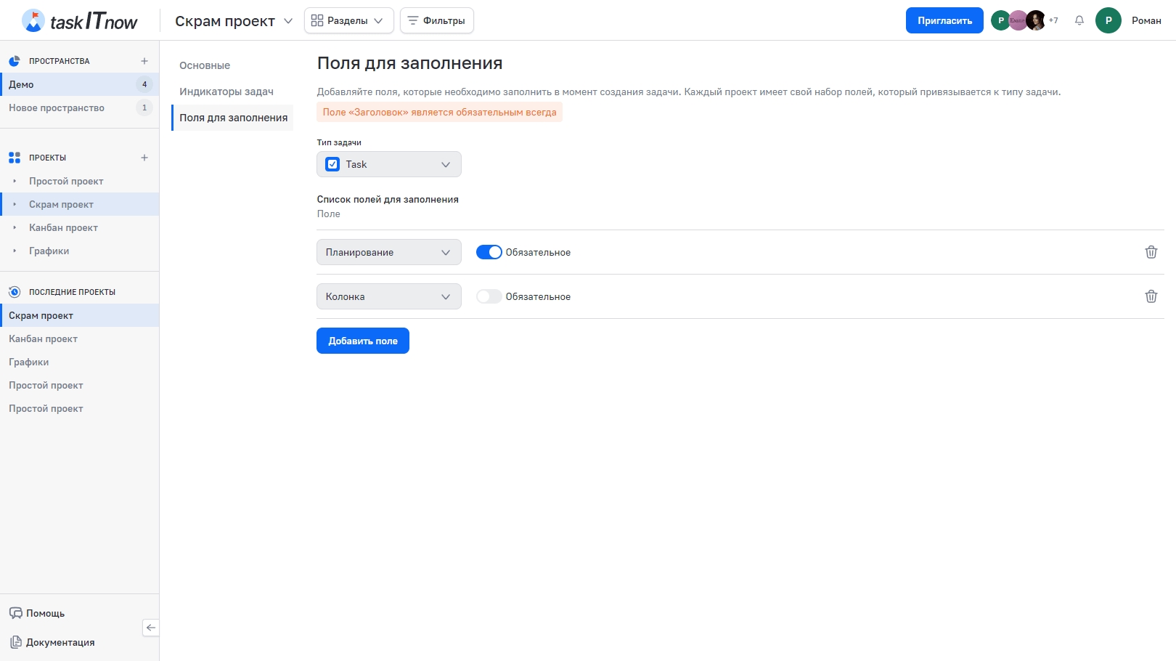Screen dimensions: 1176x661
Task: Click the taskITnow logo
Action: pyautogui.click(x=80, y=21)
